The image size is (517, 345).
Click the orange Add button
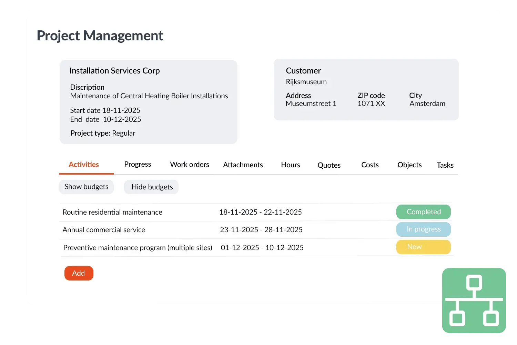(79, 273)
